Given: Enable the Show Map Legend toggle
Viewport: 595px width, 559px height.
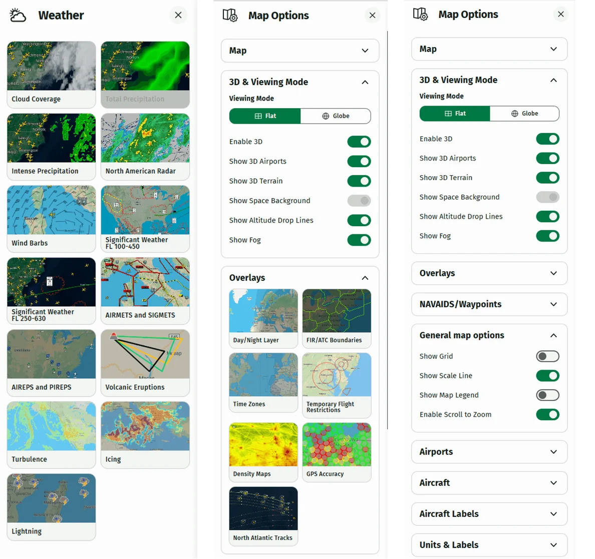Looking at the screenshot, I should pos(547,395).
